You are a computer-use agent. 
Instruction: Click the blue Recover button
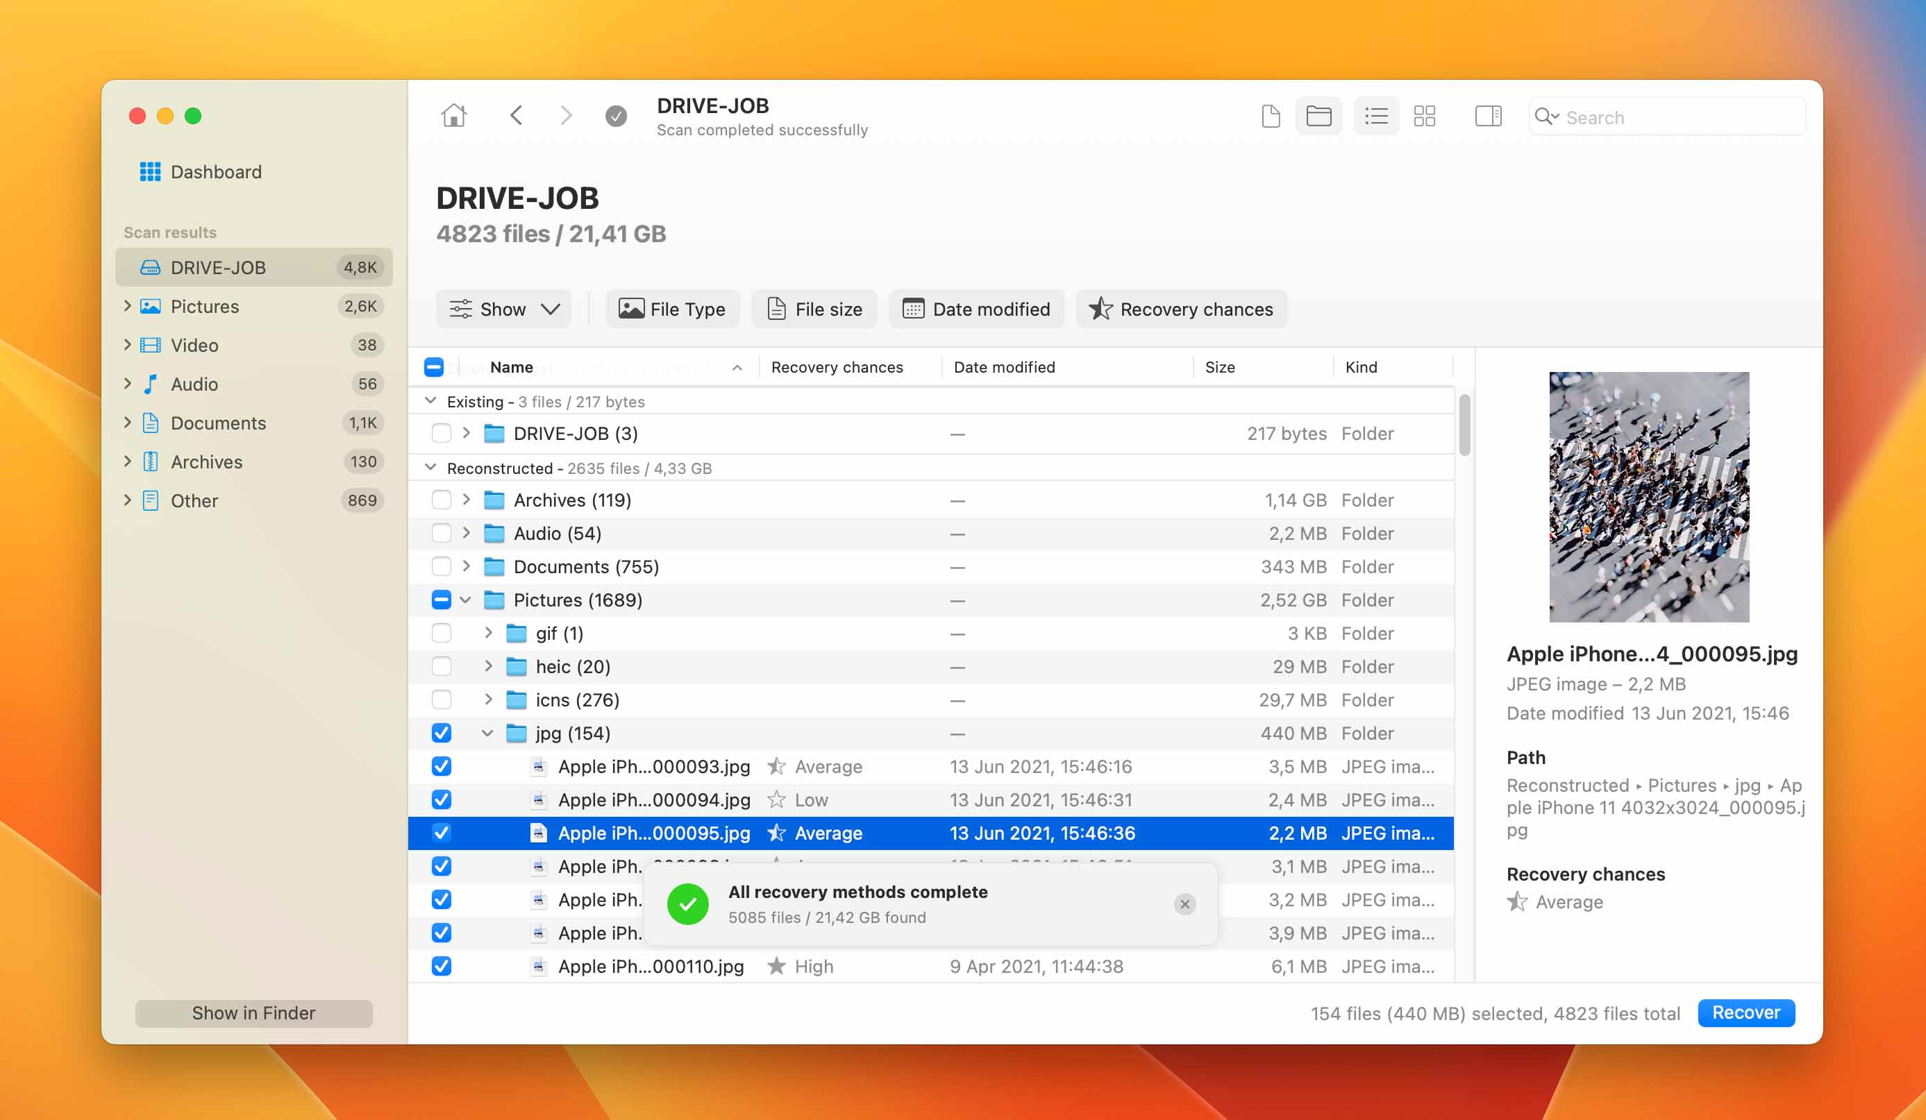1746,1013
